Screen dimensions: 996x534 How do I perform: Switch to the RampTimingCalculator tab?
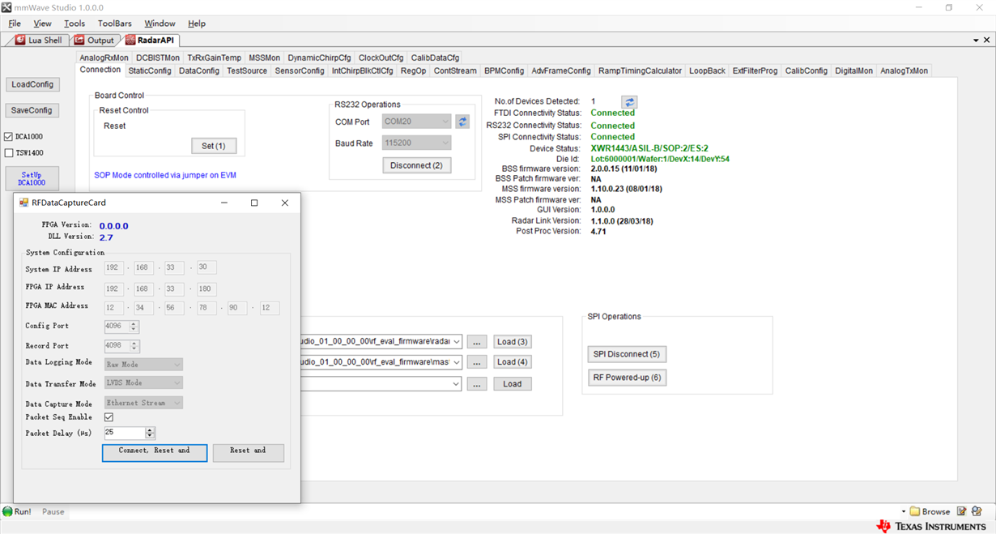[x=640, y=70]
